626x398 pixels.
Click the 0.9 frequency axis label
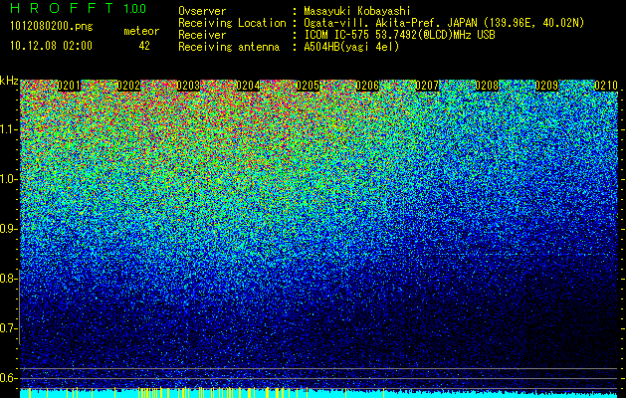(8, 229)
